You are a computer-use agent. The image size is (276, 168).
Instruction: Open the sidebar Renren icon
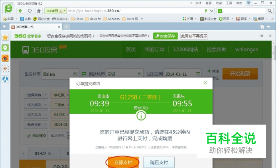click(5, 79)
